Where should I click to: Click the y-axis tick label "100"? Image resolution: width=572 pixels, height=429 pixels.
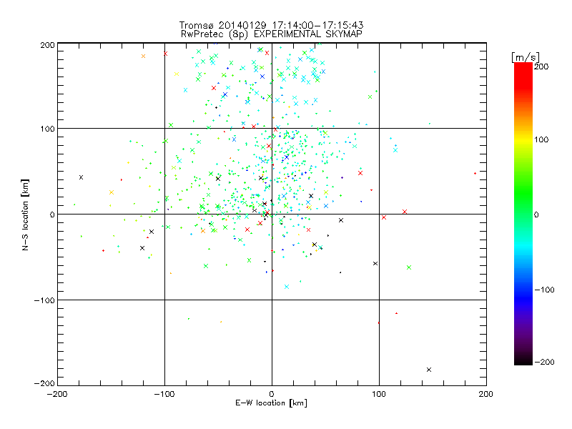coord(47,129)
